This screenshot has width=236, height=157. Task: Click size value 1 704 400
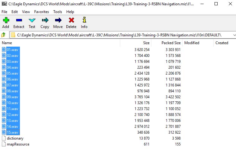click(x=142, y=55)
